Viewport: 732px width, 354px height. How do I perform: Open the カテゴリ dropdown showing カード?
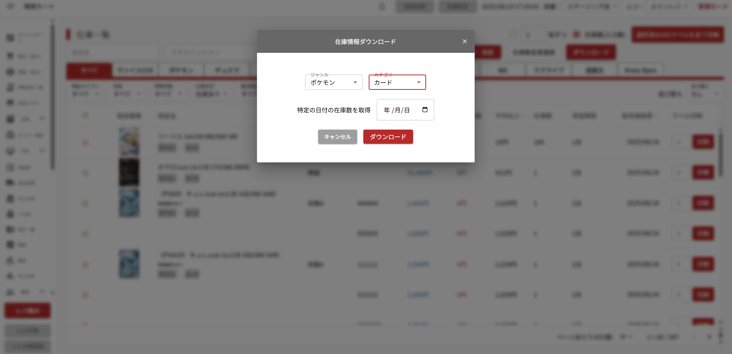[397, 82]
